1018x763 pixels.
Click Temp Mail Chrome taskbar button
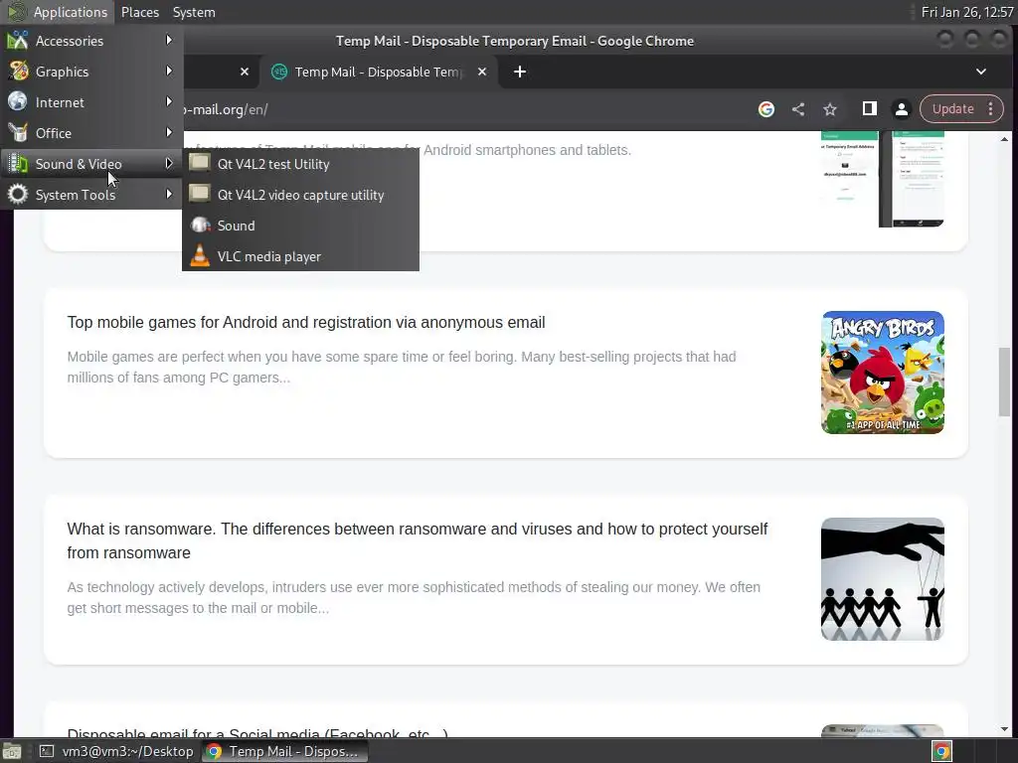pyautogui.click(x=283, y=751)
